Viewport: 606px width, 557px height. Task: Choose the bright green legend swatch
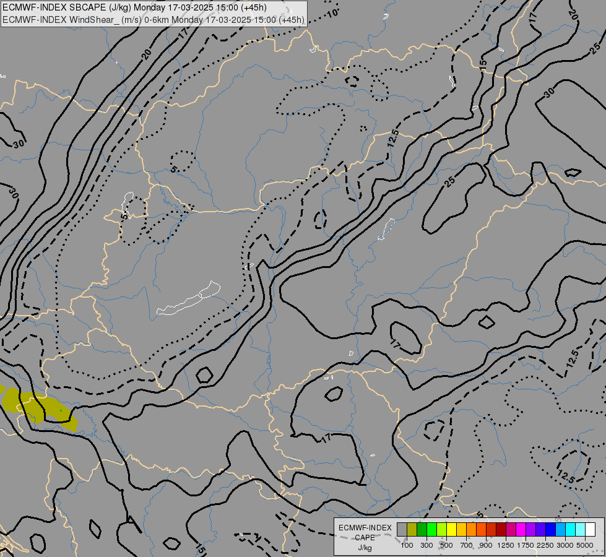431,530
